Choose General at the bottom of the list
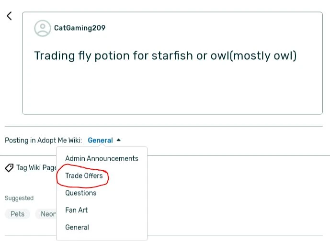Viewport: 330px width, 241px height. (77, 227)
